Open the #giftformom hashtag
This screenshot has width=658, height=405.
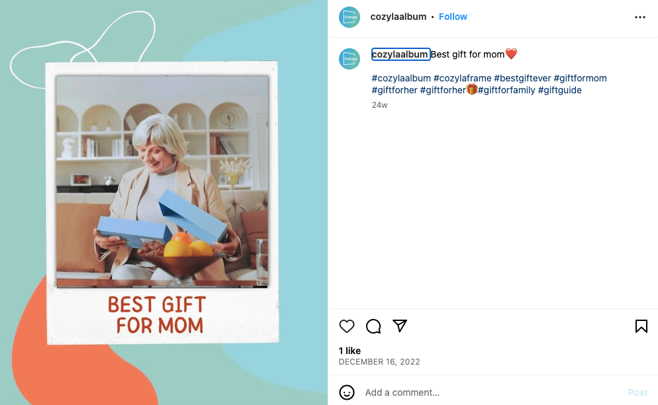coord(581,79)
